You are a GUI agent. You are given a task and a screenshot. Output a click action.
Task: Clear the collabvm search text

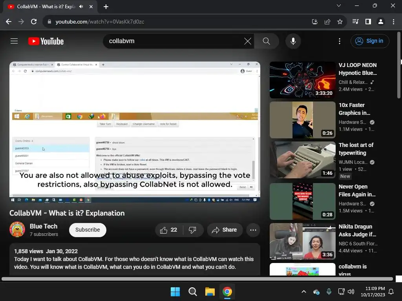[x=247, y=41]
